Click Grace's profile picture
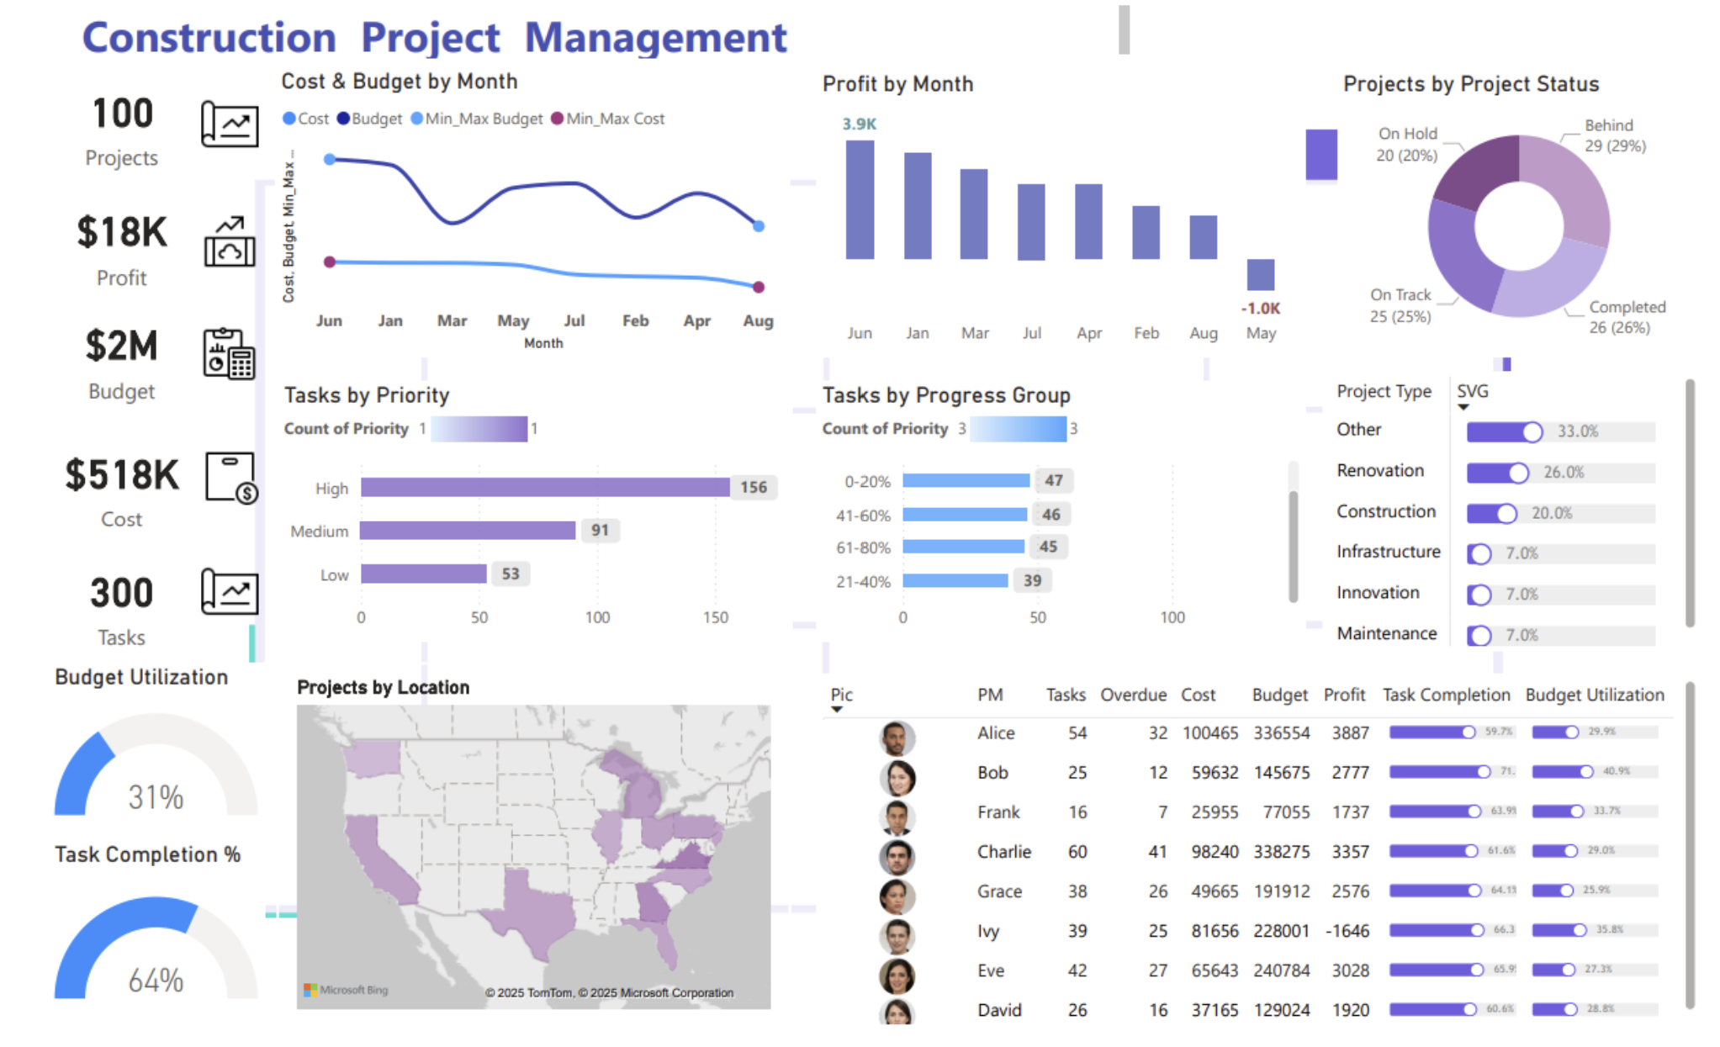The width and height of the screenshot is (1720, 1047). 897,896
